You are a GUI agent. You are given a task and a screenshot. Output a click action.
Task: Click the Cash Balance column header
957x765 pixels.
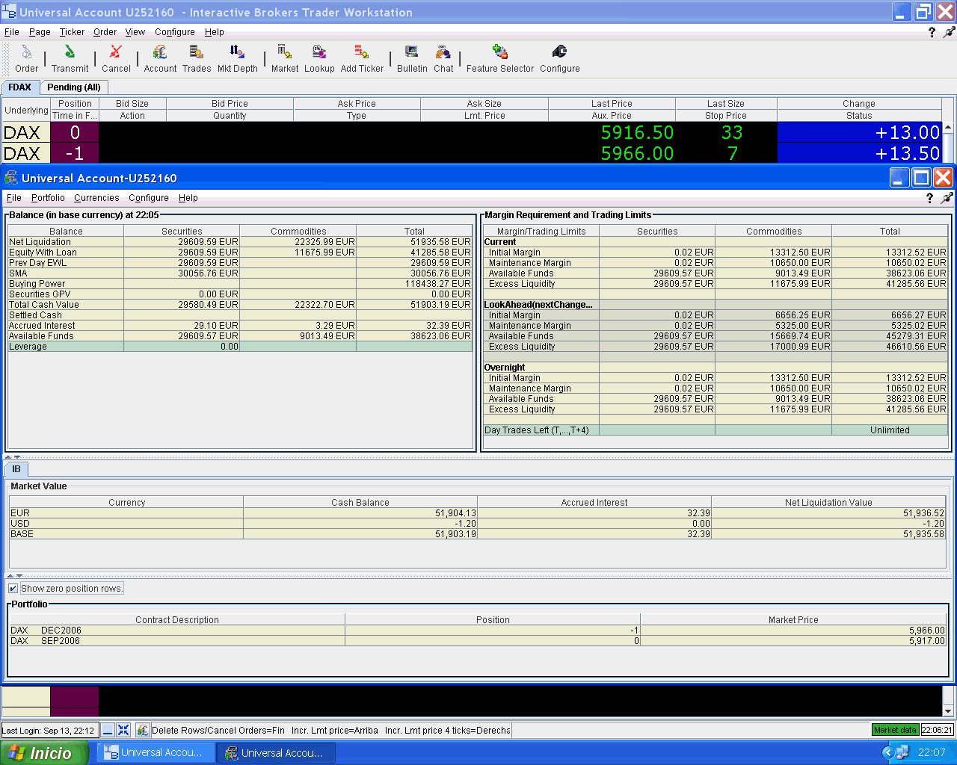(360, 503)
